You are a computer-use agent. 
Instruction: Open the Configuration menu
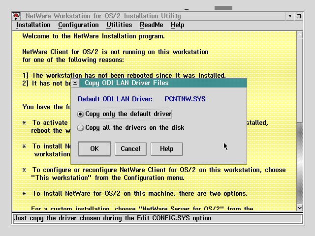(x=78, y=25)
